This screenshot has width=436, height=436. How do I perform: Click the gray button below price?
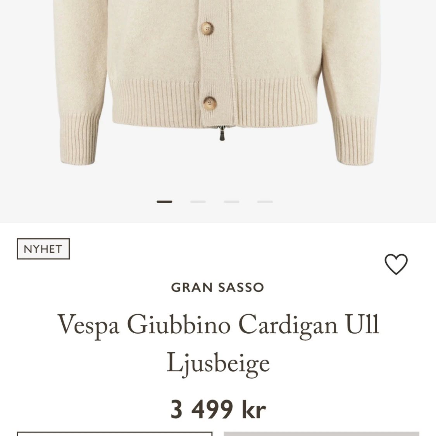(321, 434)
